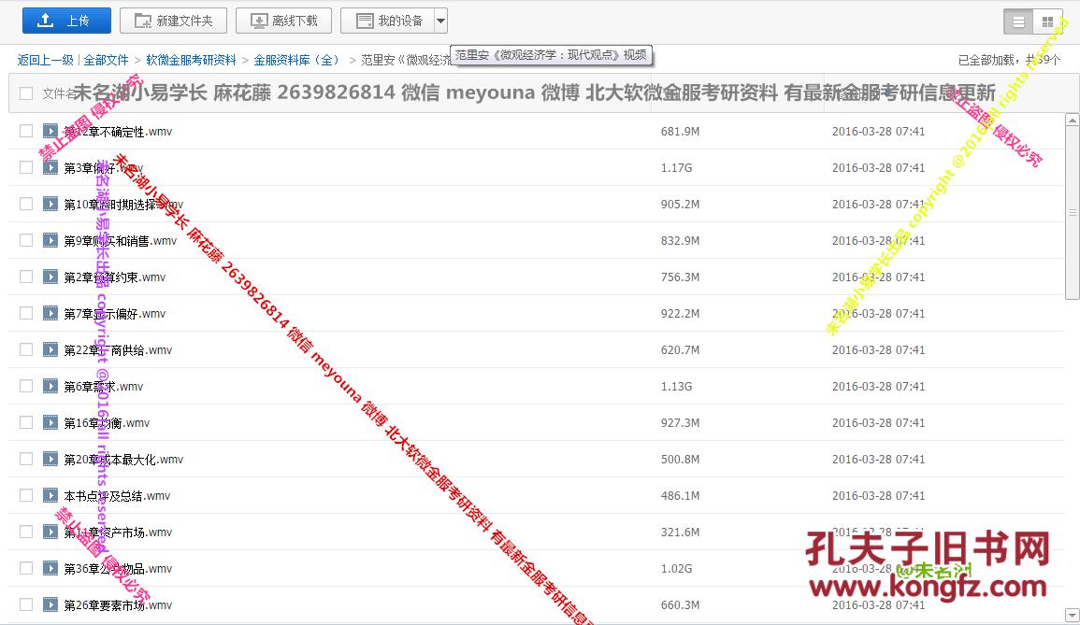The image size is (1080, 625).
Task: Check the box for 第10章跨时期选择.wmv
Action: 26,204
